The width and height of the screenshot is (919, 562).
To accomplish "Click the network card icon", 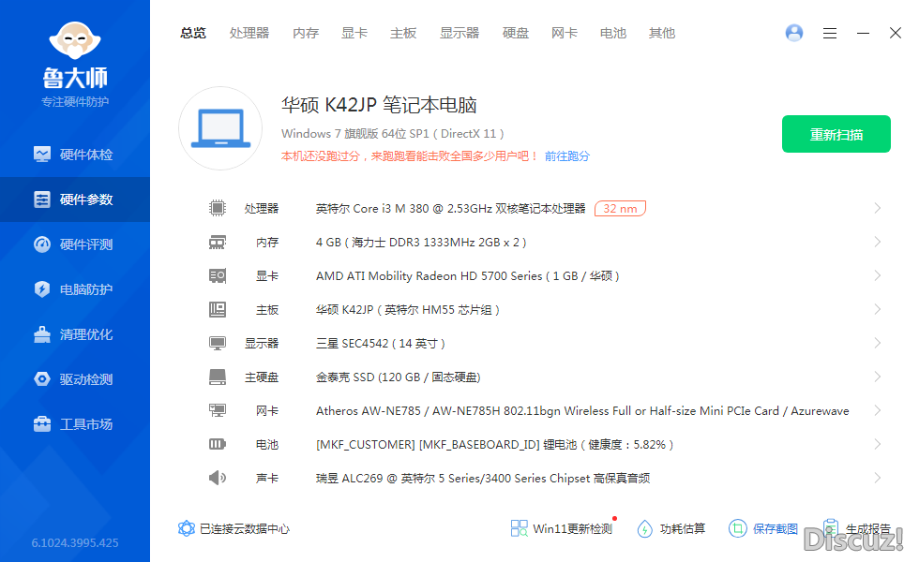I will coord(218,410).
